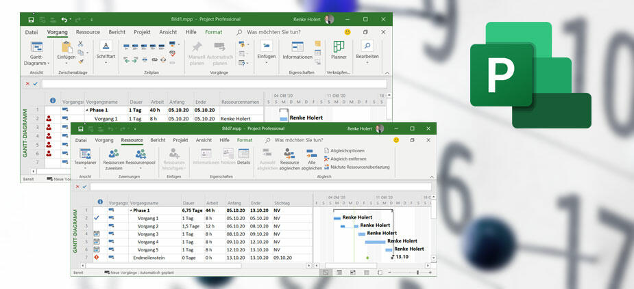Click the Planner icon in the ribbon

click(x=339, y=47)
